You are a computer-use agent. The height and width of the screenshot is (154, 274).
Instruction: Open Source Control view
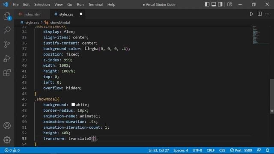[x=7, y=44]
